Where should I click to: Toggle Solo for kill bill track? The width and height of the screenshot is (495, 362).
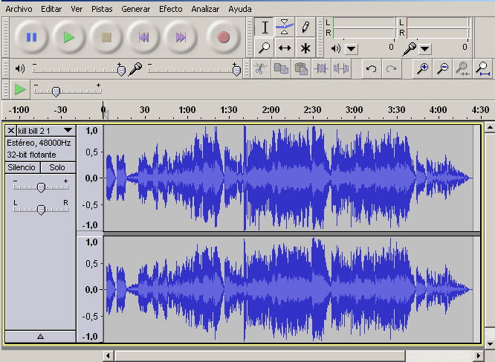(x=57, y=167)
